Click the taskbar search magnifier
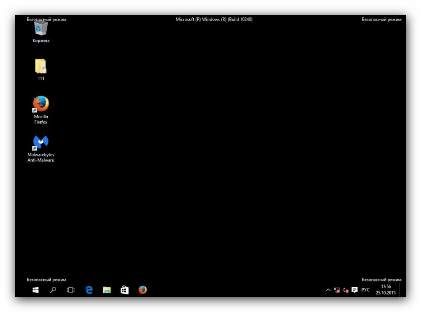This screenshot has width=421, height=312. click(53, 290)
